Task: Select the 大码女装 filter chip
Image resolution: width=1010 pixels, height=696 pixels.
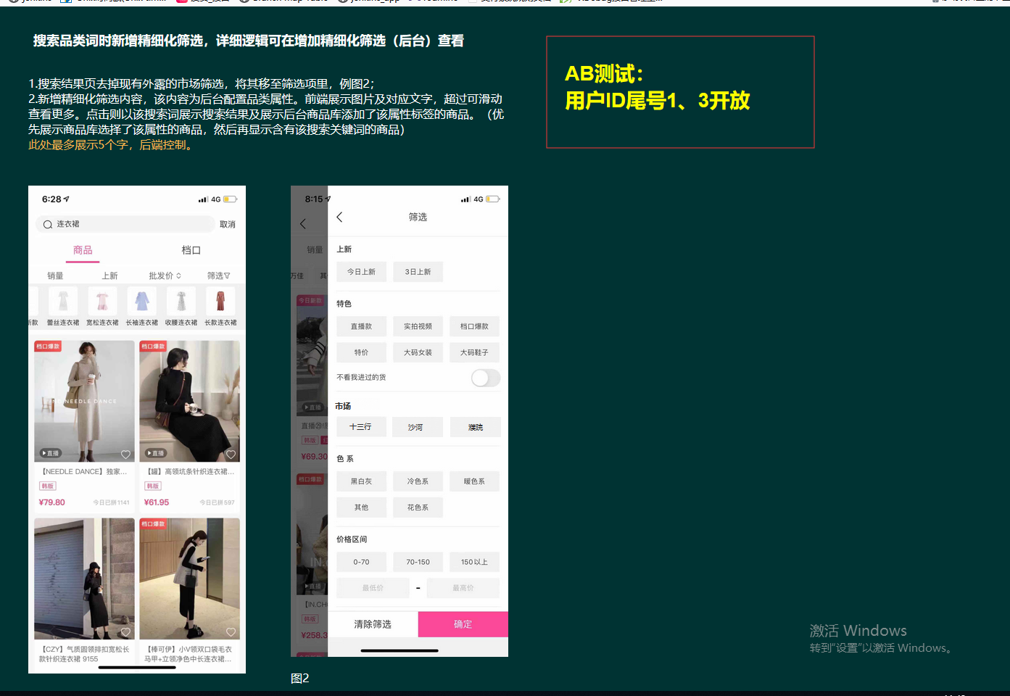Action: (418, 353)
